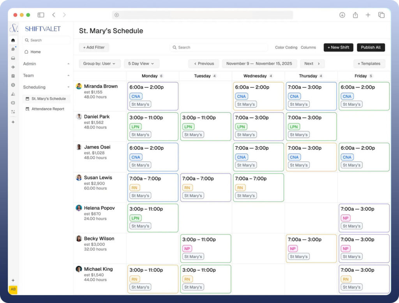This screenshot has height=303, width=399.
Task: Click the Safari sidebar toggle icon
Action: pyautogui.click(x=41, y=15)
